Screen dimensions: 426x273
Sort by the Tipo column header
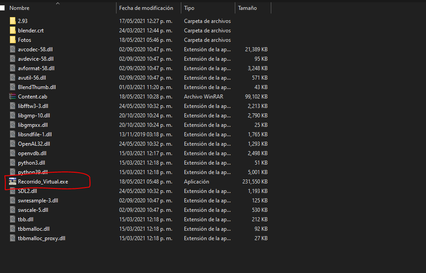click(x=189, y=8)
